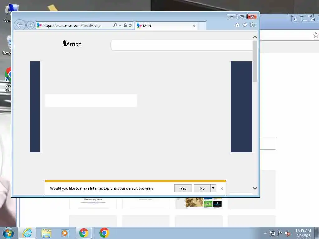The height and width of the screenshot is (239, 319).
Task: Click the Home icon in Internet Explorer
Action: click(x=237, y=25)
